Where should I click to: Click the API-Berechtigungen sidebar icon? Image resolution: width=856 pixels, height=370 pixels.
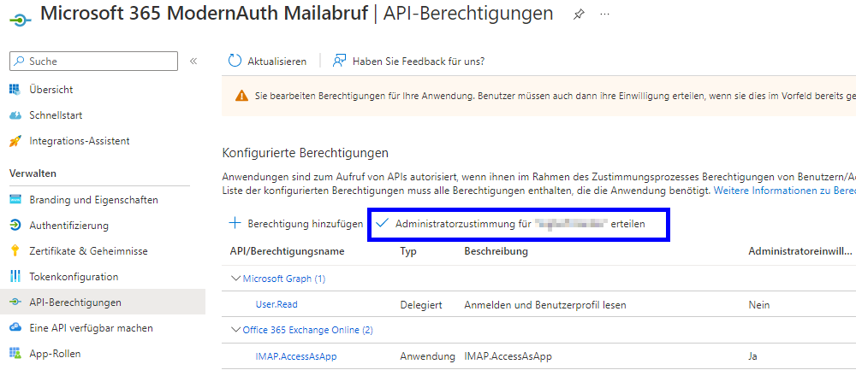coord(15,302)
